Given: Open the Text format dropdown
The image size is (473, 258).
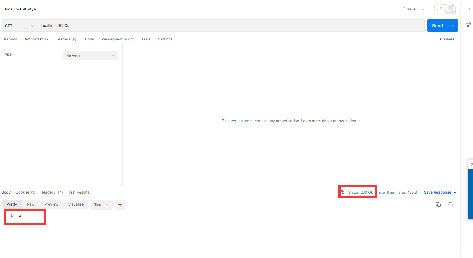Looking at the screenshot, I should [x=101, y=205].
